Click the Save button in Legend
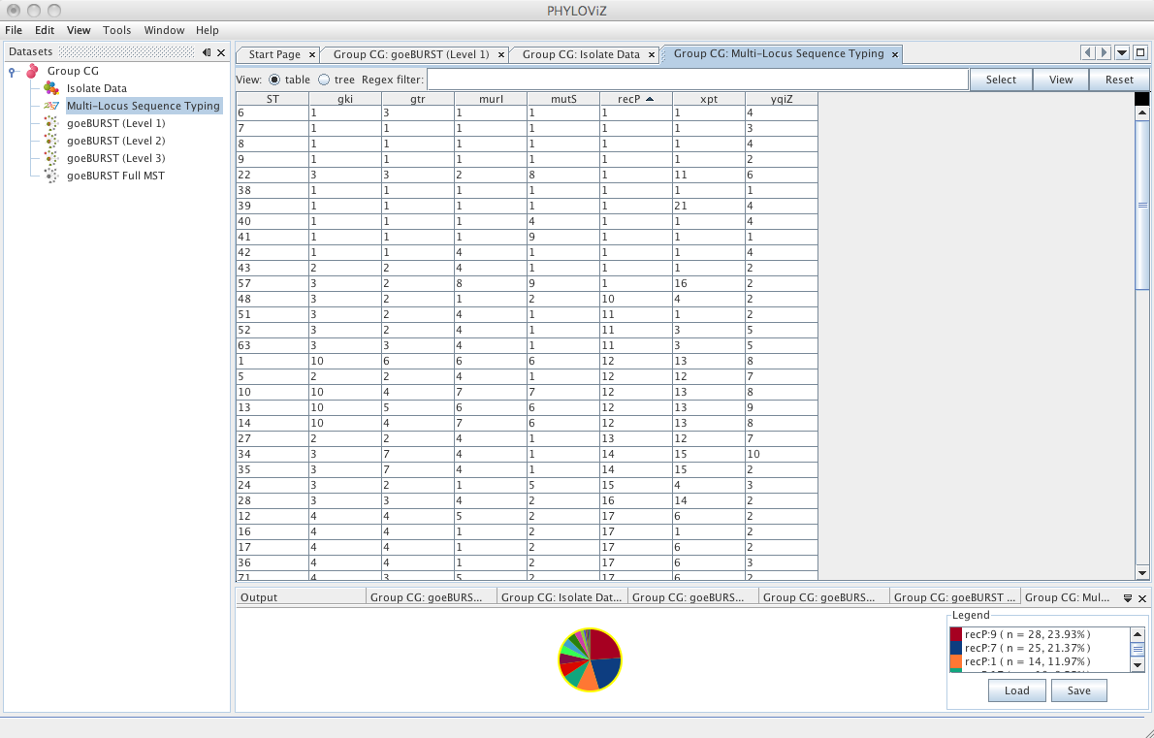 click(x=1079, y=690)
